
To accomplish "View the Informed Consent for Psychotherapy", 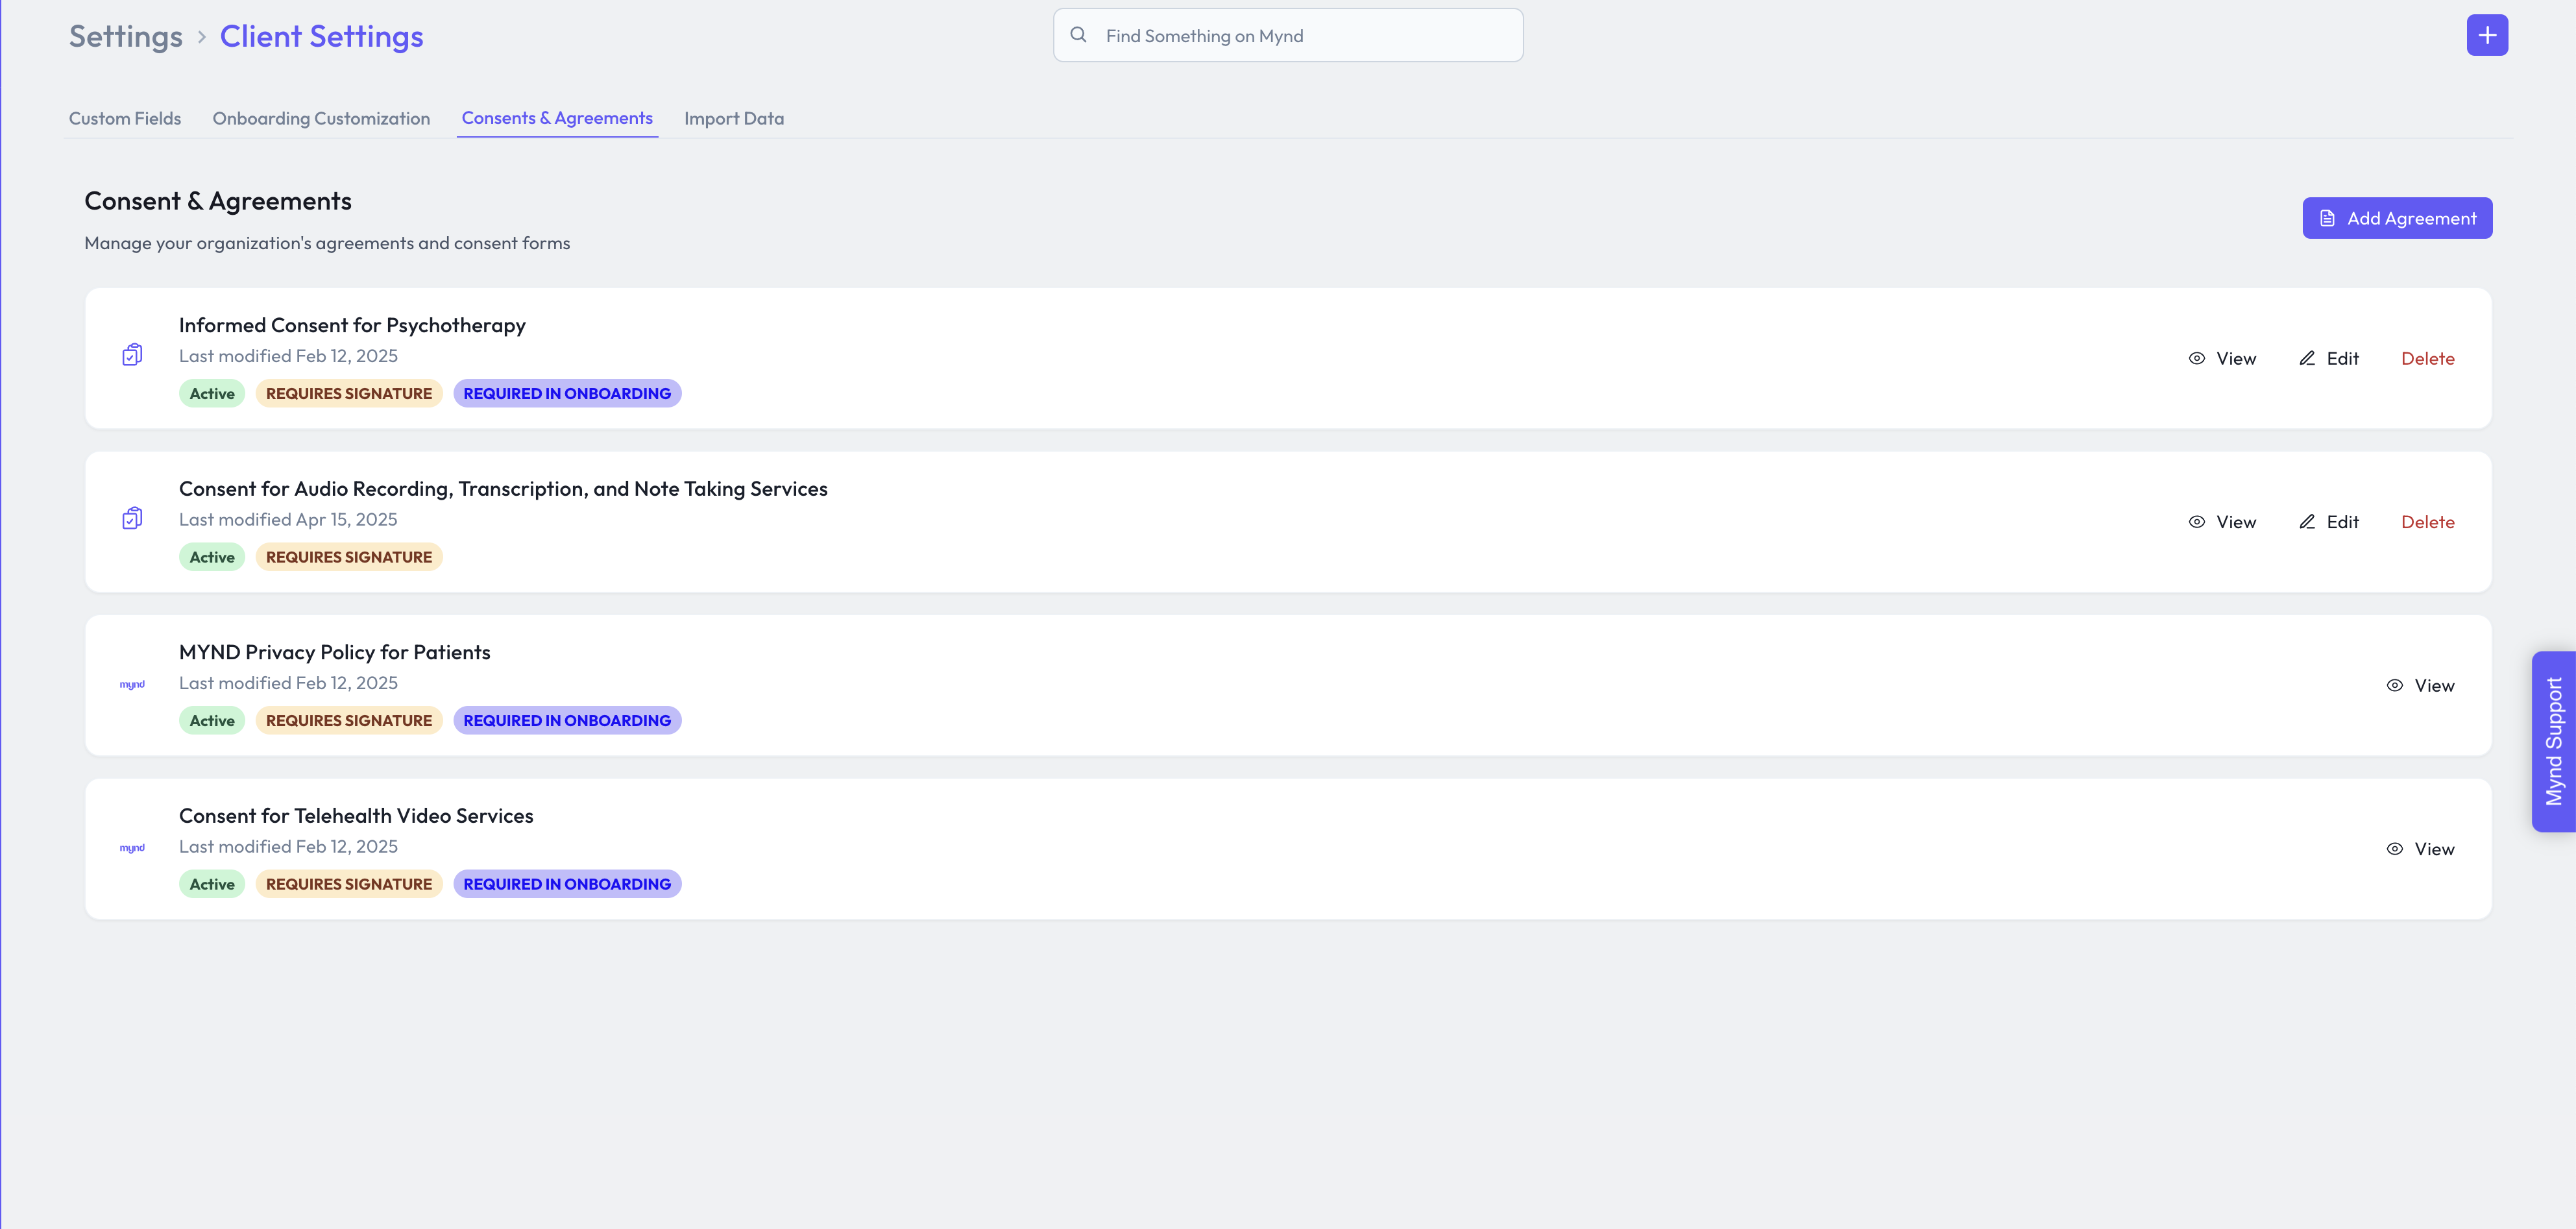I will click(2222, 358).
